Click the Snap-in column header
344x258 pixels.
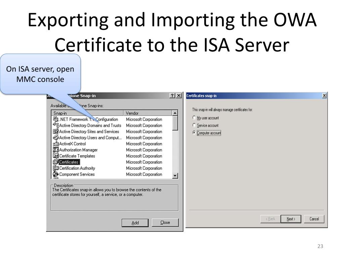(x=88, y=113)
